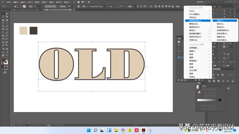The image size is (239, 134).
Task: Open fill color dropdown arrow in control bar
Action: [x=21, y=6]
